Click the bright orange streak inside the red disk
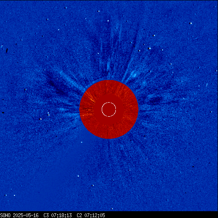This screenshot has height=218, width=218. pyautogui.click(x=92, y=99)
